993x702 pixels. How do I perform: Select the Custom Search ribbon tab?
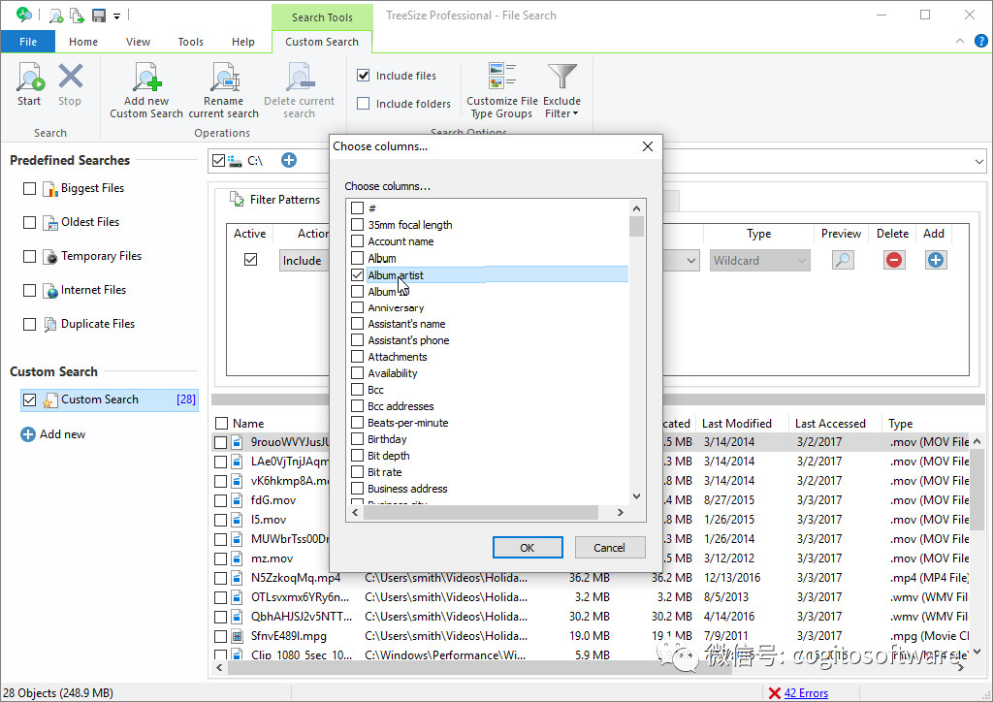322,42
